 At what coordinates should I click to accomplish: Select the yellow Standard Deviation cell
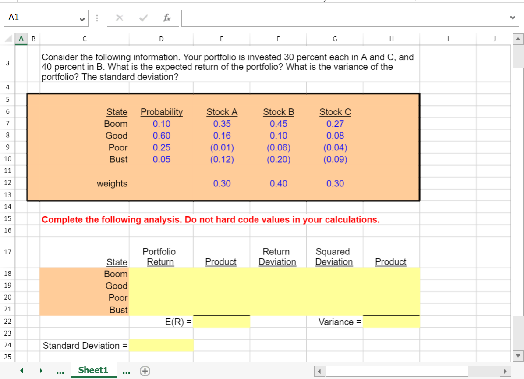click(161, 345)
